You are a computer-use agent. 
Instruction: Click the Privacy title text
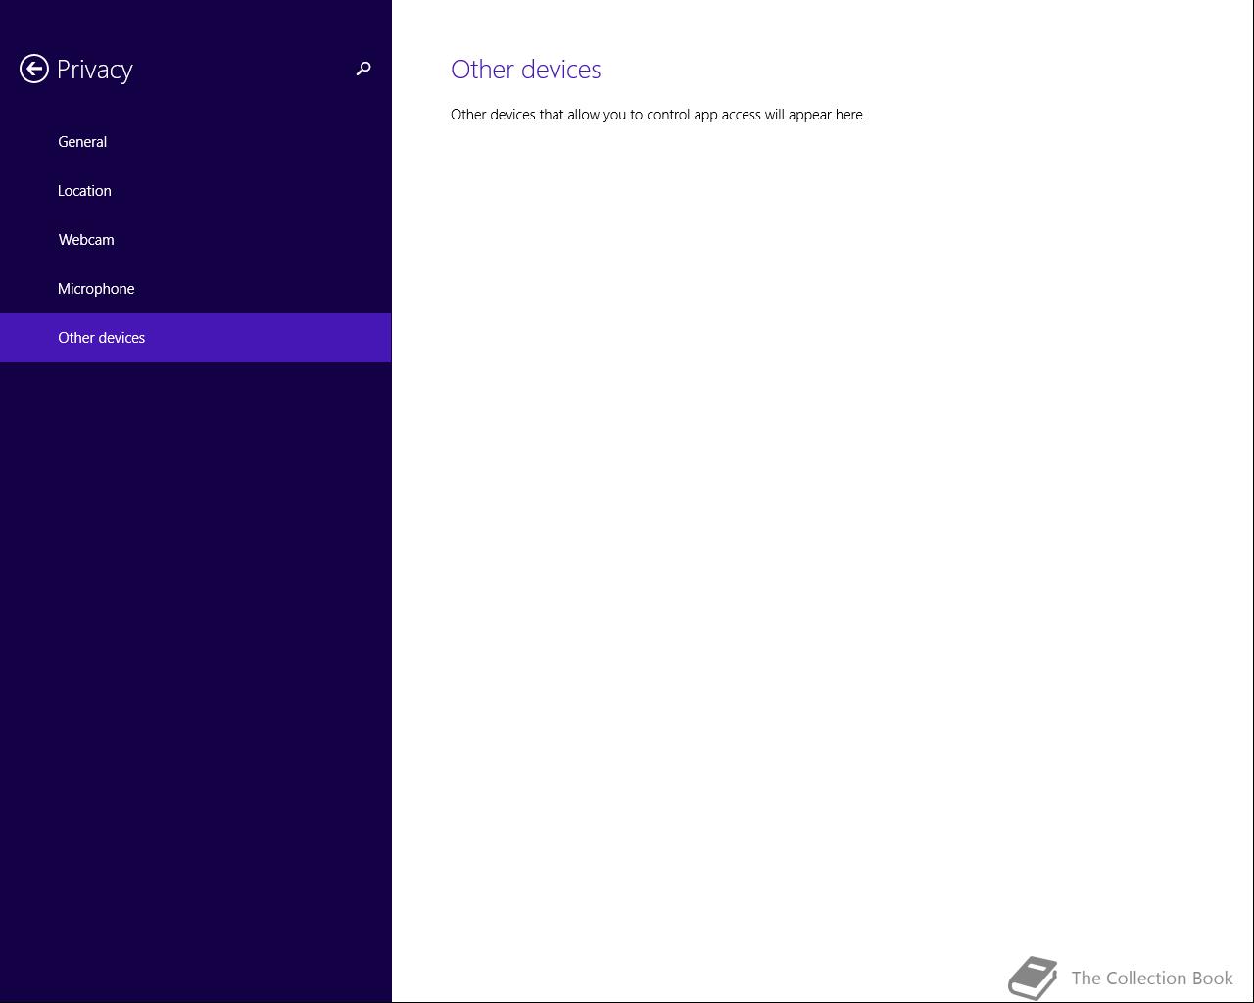(95, 70)
